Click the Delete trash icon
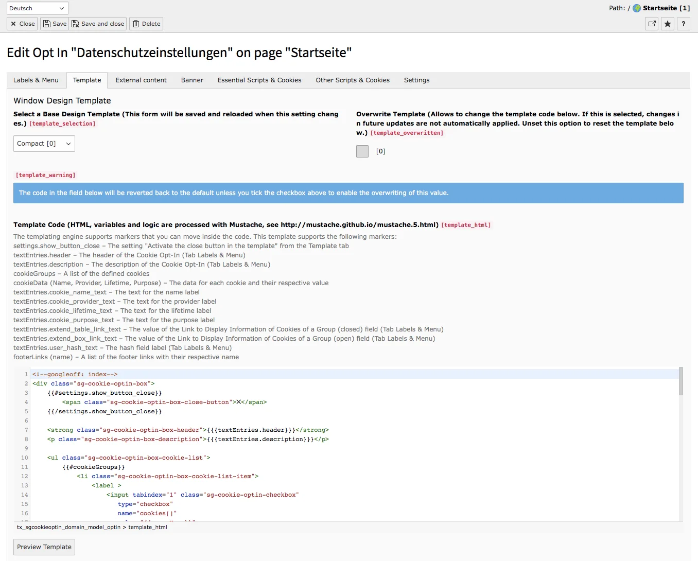698x561 pixels. click(x=135, y=24)
